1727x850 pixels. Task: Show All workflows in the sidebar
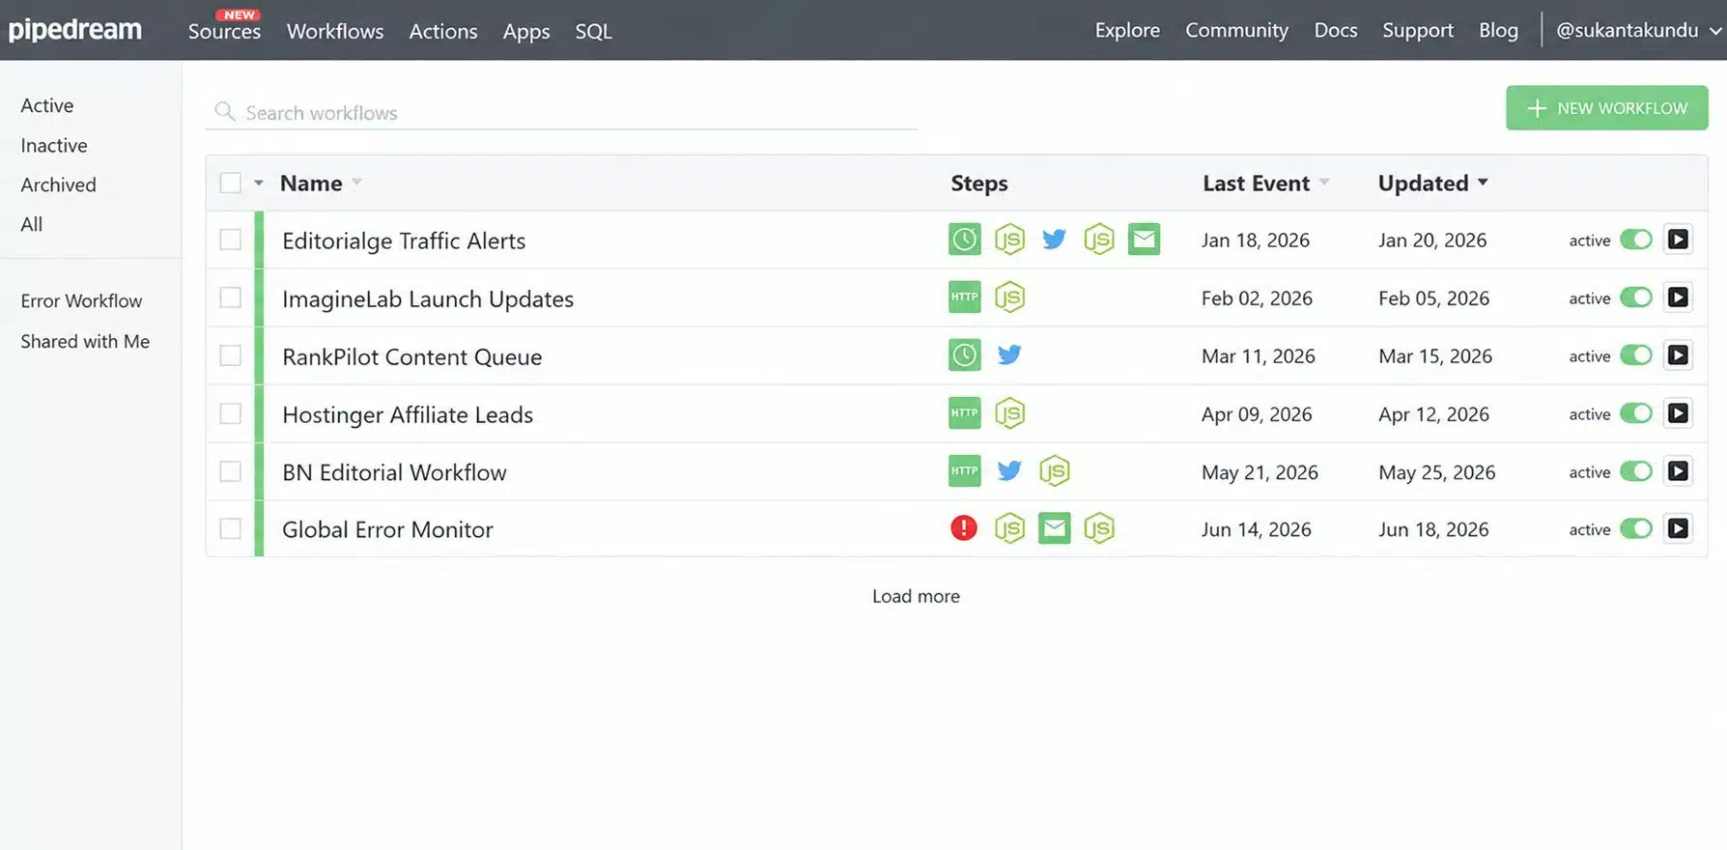pos(32,224)
